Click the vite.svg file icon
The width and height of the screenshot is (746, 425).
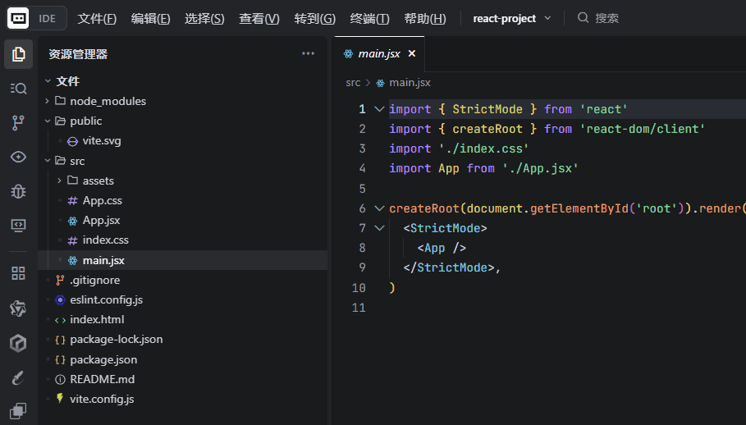pos(73,141)
